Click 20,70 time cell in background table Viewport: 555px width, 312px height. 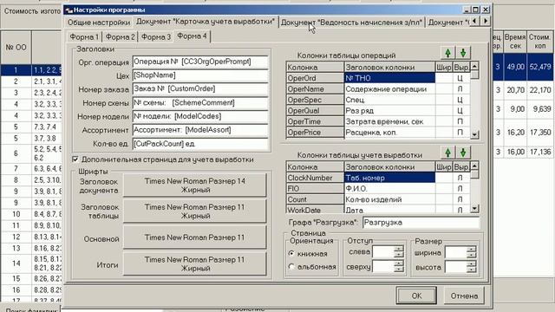pos(515,90)
